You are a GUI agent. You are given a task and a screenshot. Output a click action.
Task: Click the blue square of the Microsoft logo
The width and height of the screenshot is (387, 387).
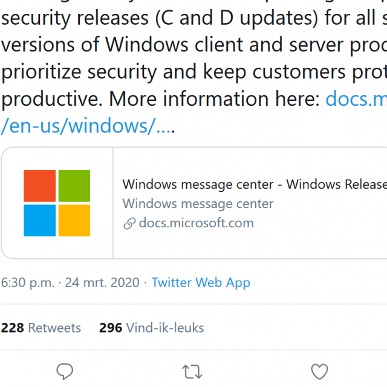(39, 220)
